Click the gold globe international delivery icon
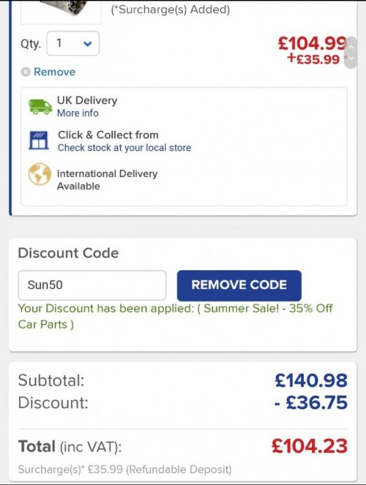The height and width of the screenshot is (485, 366). [x=40, y=174]
